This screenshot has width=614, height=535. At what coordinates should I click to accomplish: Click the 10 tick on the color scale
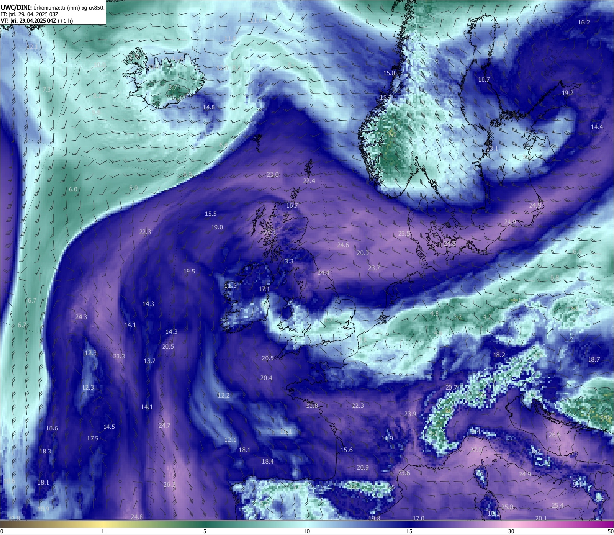click(307, 531)
